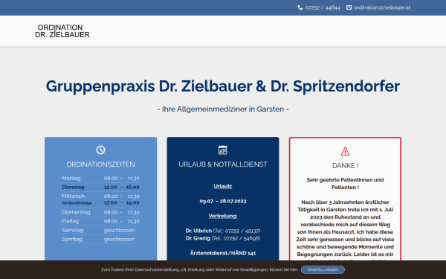Click the envelope email icon in top bar
This screenshot has width=446, height=279.
click(349, 7)
